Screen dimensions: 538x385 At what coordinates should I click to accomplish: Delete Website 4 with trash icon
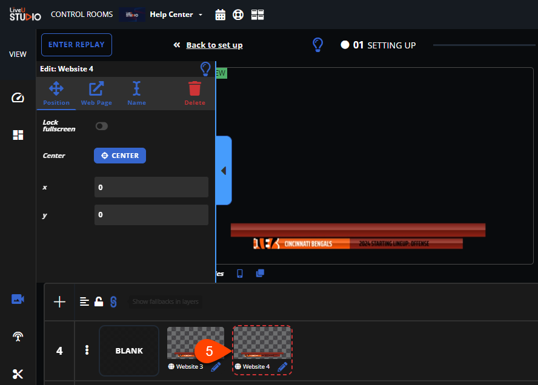coord(194,93)
